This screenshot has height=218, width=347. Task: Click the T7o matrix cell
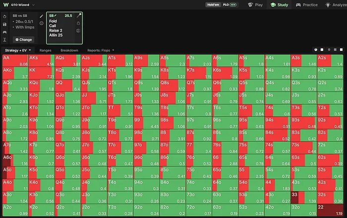click(x=120, y=148)
